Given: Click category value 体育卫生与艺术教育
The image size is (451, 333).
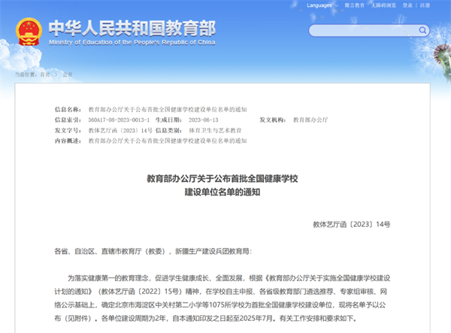Looking at the screenshot, I should [215, 131].
